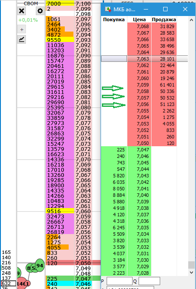The width and height of the screenshot is (196, 289).
Task: Click the МКБ order book window icon
Action: click(108, 9)
